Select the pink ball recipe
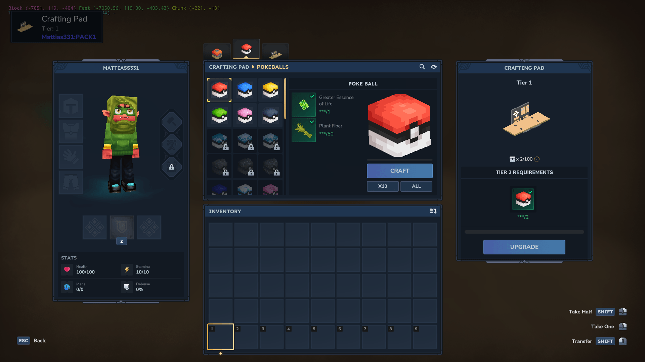This screenshot has width=645, height=362. point(245,115)
